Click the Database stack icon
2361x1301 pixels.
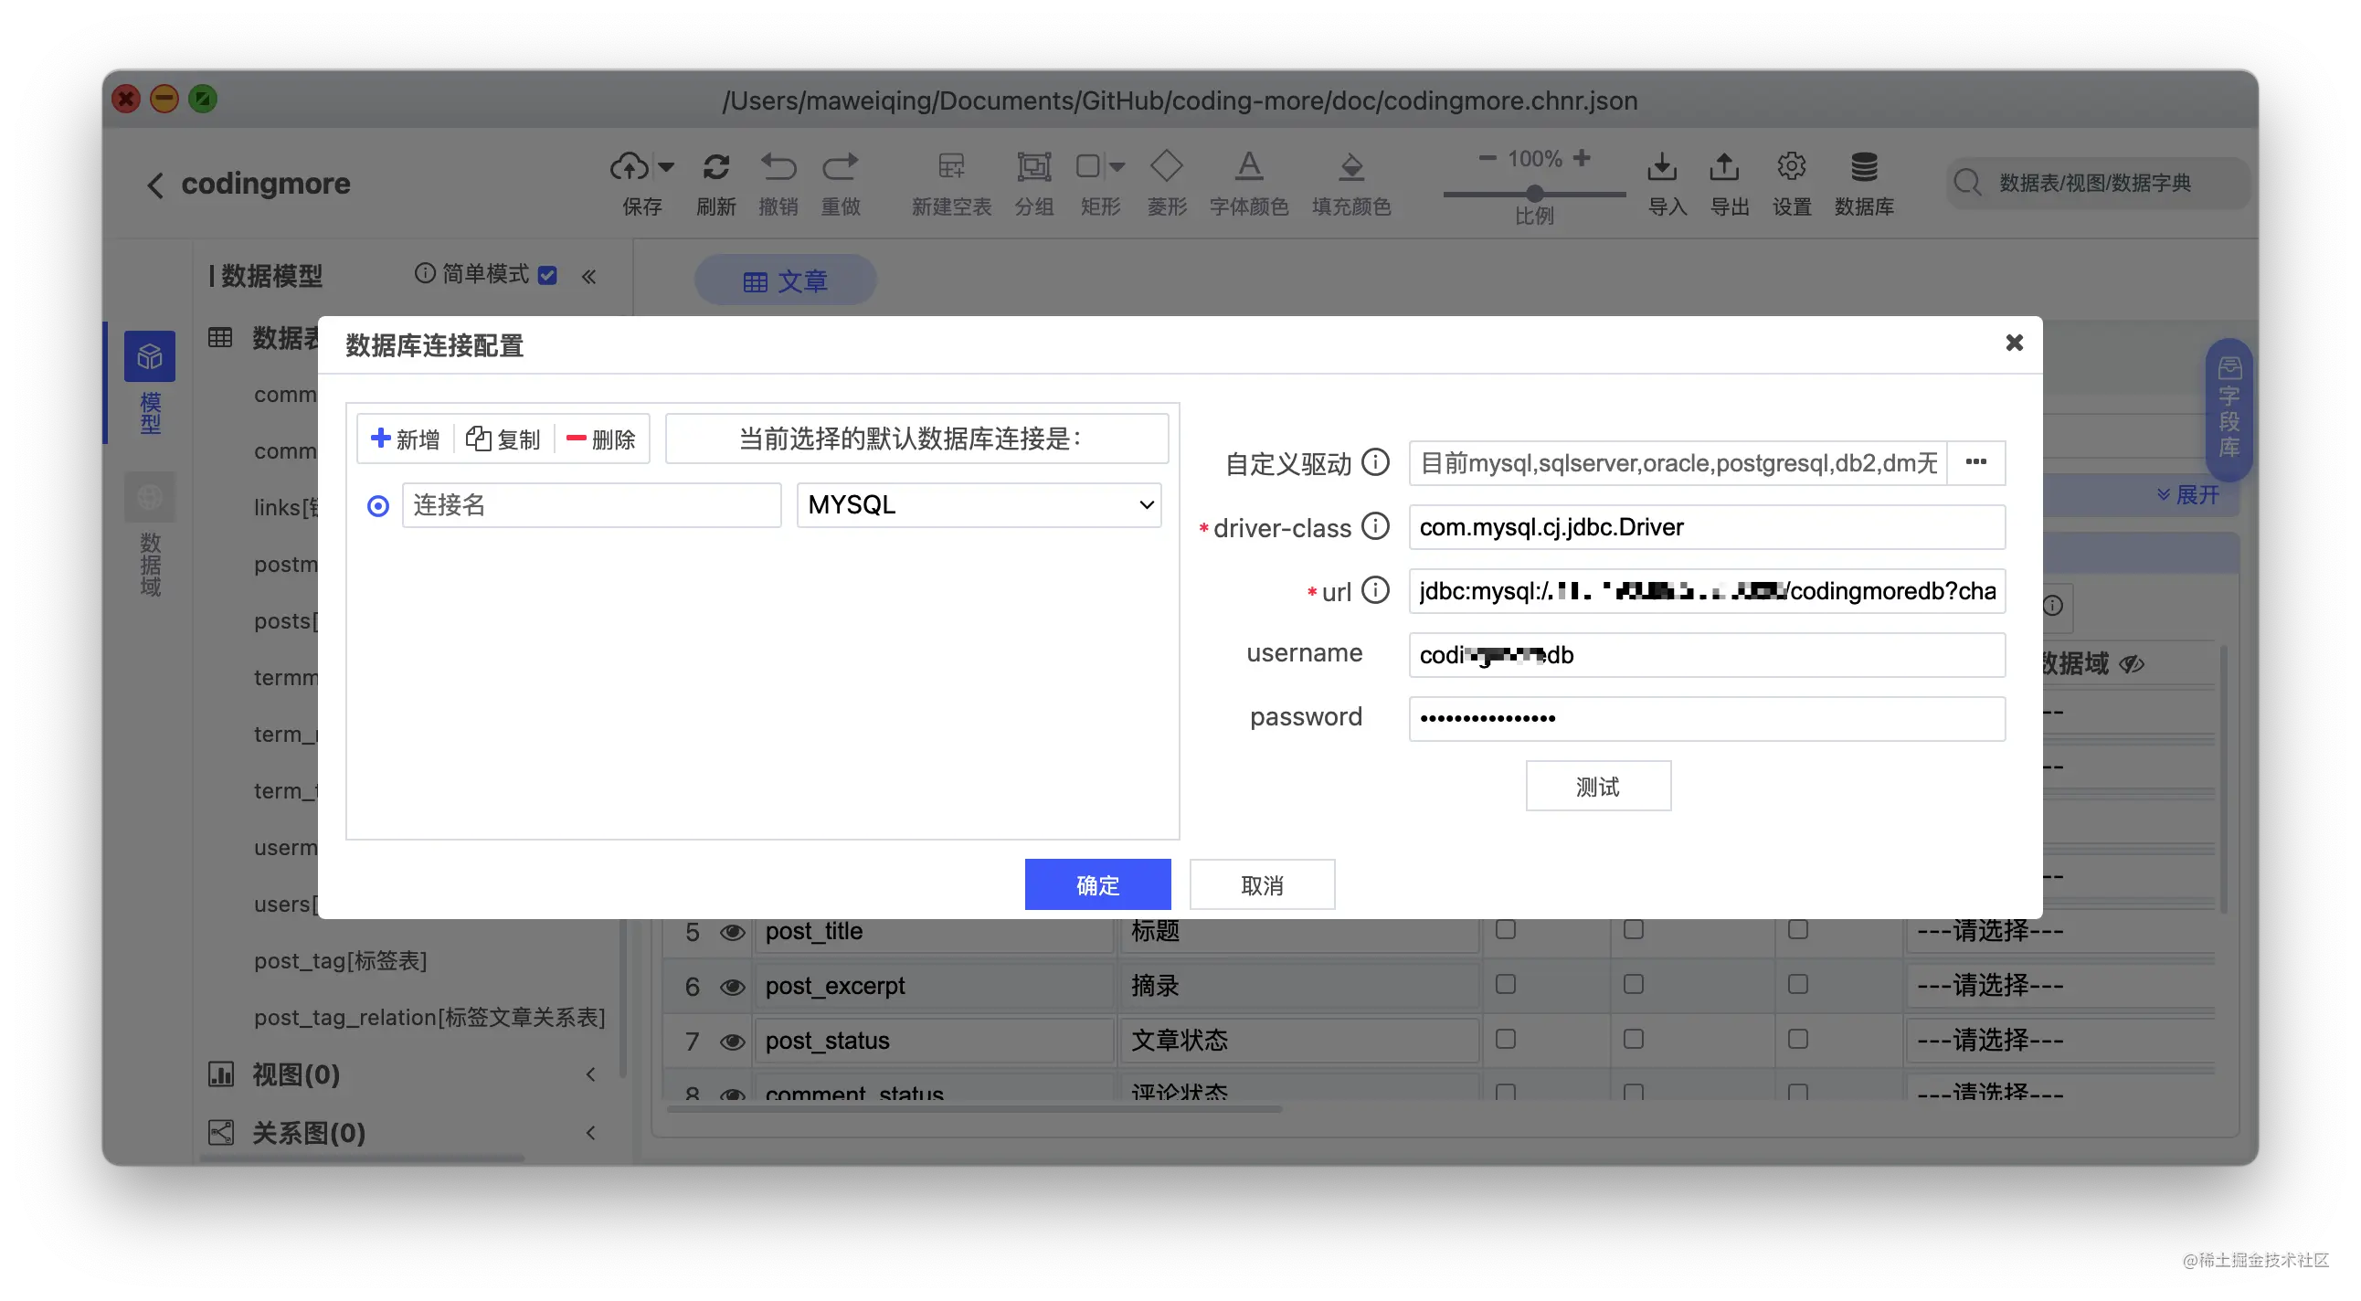pyautogui.click(x=1863, y=167)
